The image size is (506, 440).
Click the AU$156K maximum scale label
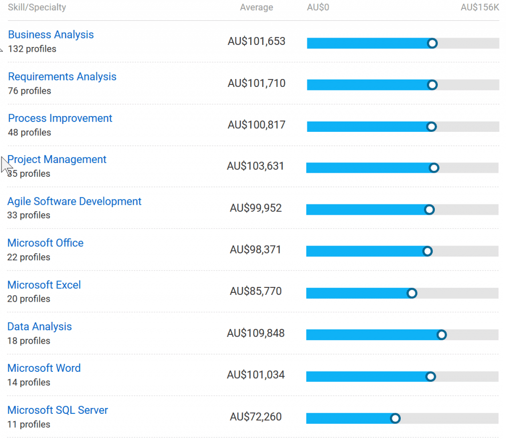[x=480, y=7]
